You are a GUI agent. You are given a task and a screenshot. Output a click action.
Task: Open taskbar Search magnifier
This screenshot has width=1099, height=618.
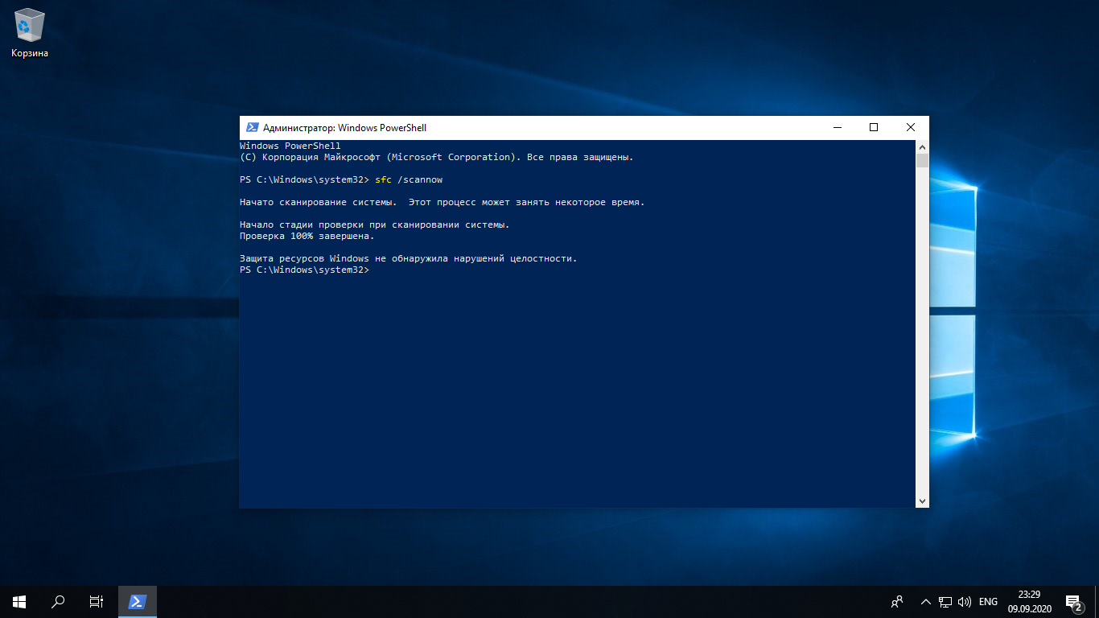tap(58, 601)
